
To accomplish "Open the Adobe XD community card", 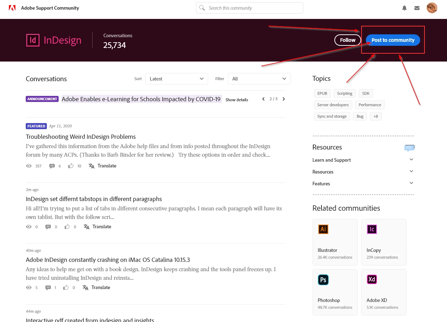I will coord(384,292).
